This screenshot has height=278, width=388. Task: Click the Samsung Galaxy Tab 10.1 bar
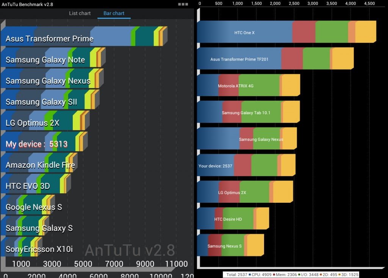click(247, 112)
